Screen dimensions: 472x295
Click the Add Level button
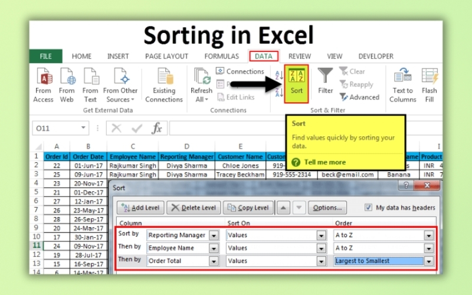point(140,208)
